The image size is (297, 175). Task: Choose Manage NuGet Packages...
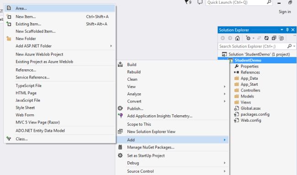pos(172,147)
